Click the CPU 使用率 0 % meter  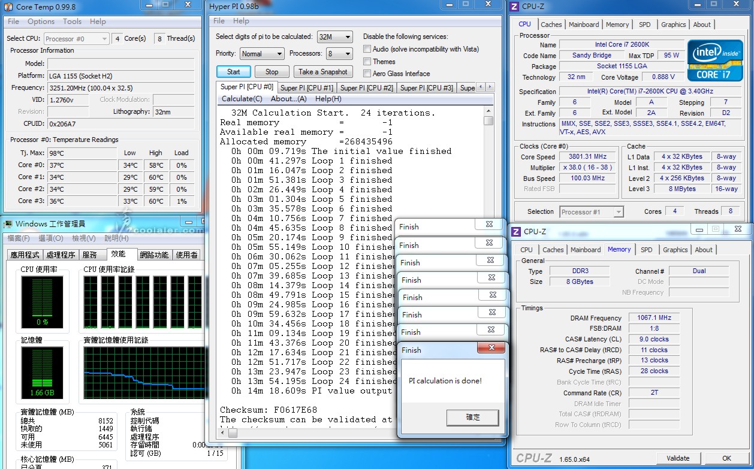coord(42,301)
